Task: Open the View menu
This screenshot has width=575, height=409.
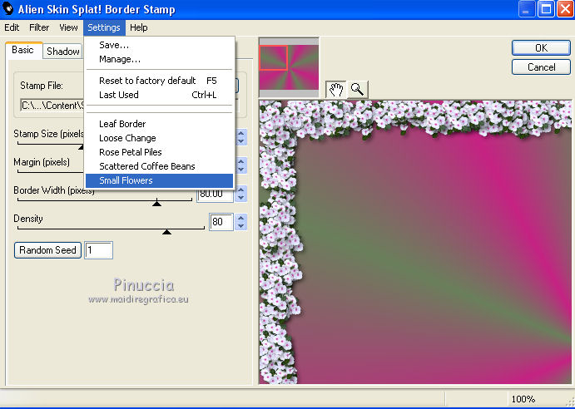Action: (x=68, y=27)
